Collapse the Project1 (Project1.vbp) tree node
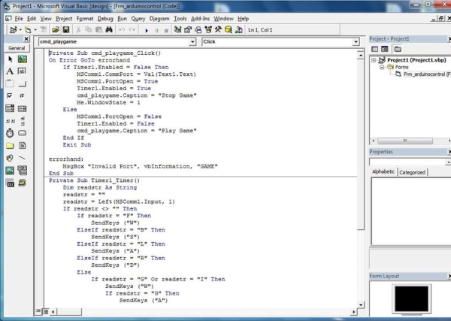 point(374,60)
